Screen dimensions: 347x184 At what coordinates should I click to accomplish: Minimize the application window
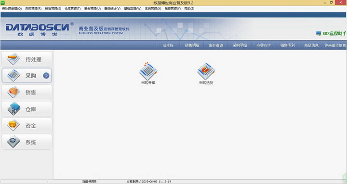tap(325, 3)
